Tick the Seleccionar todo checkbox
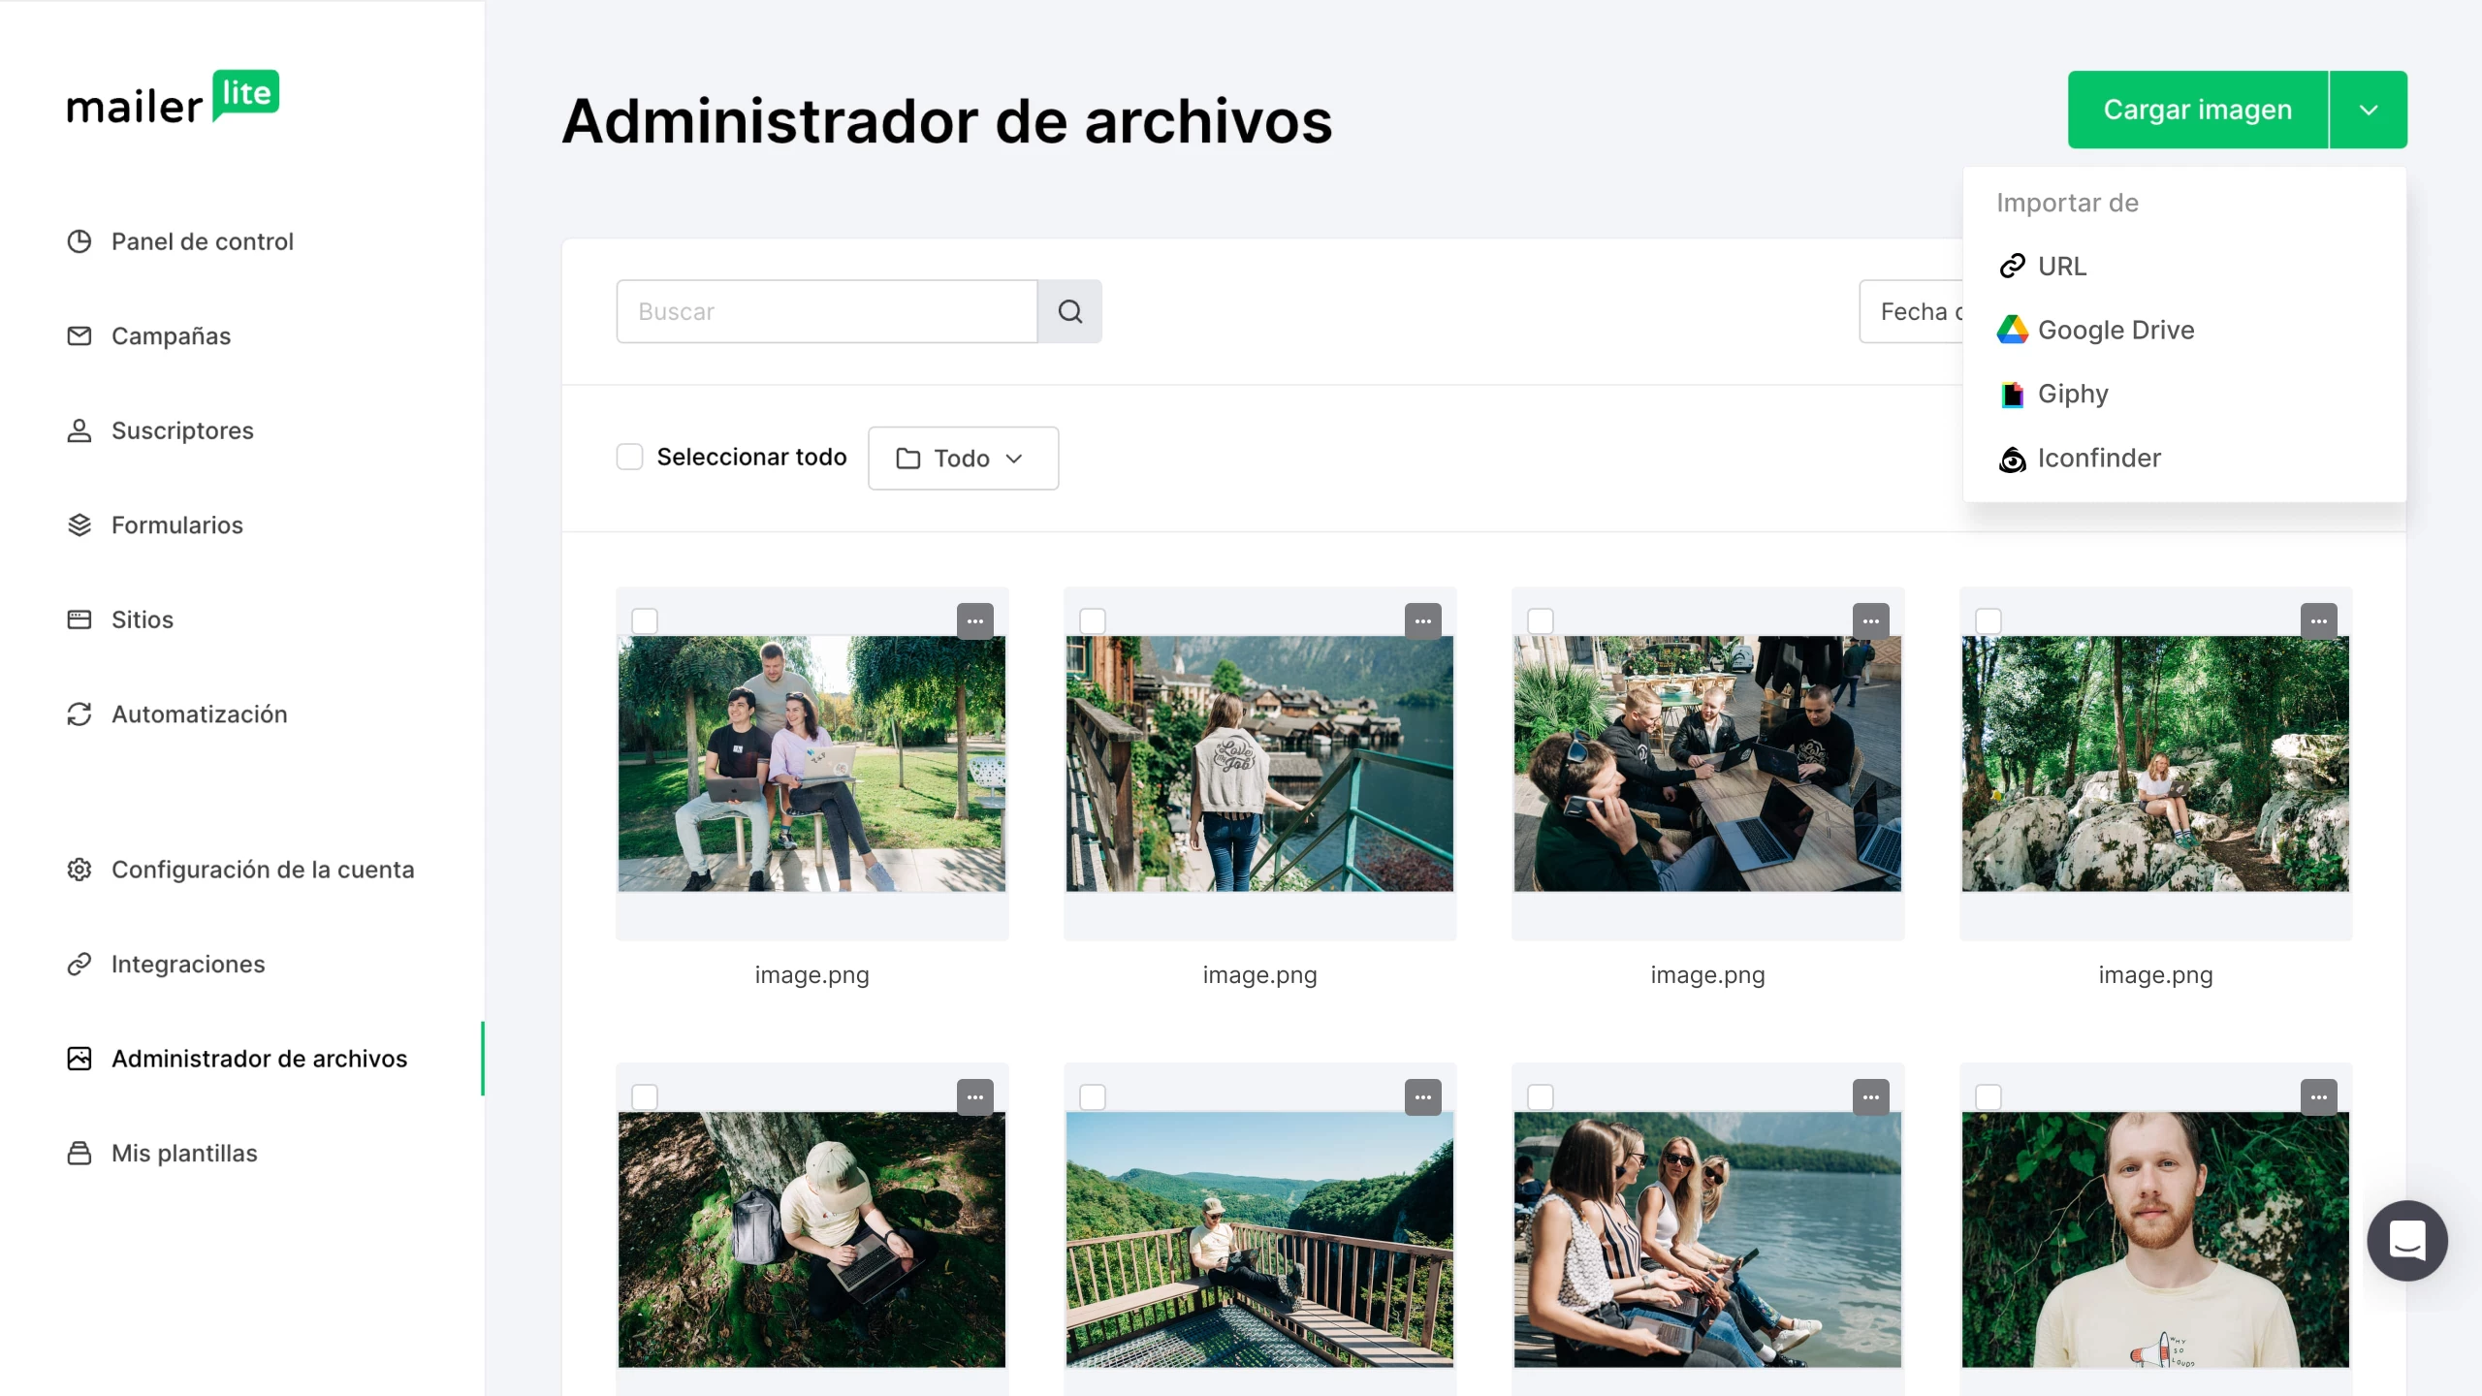The image size is (2482, 1396). [x=630, y=457]
